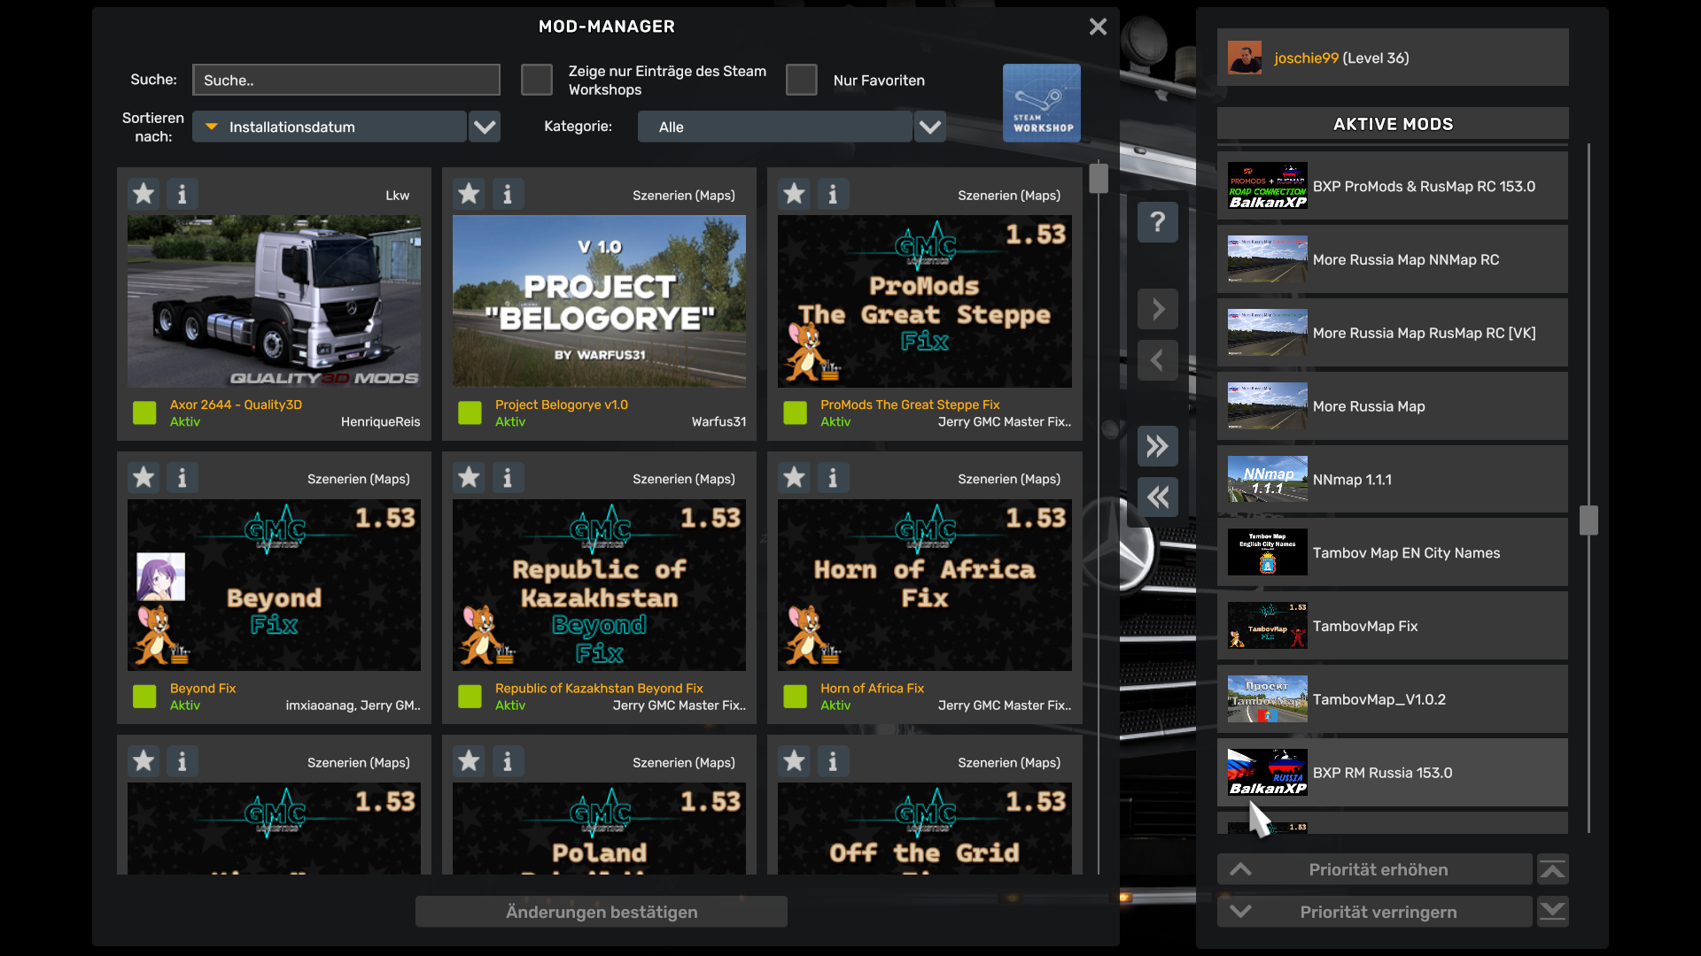This screenshot has height=956, width=1701.
Task: Activate all mods double right arrow
Action: pos(1158,445)
